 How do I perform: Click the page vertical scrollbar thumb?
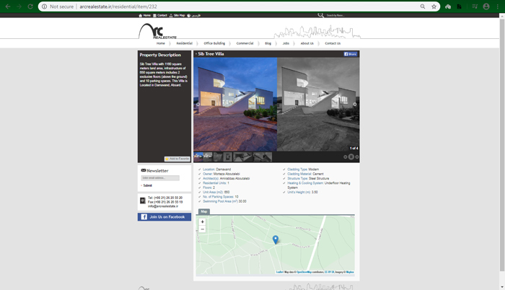coord(502,145)
